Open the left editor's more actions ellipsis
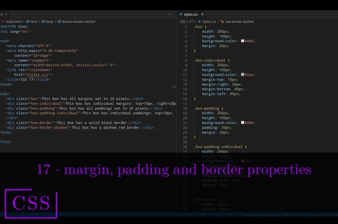The image size is (338, 224). (x=170, y=14)
